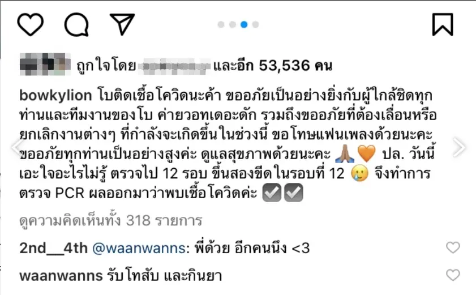Open waanwanns commenter profile

click(61, 276)
